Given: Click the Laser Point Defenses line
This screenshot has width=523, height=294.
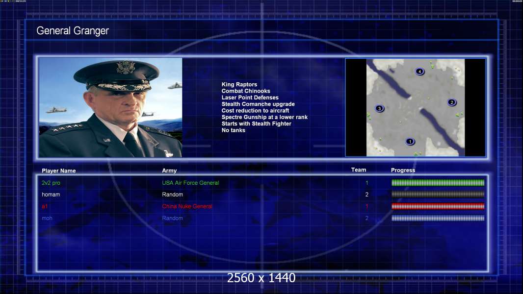Looking at the screenshot, I should click(x=250, y=98).
